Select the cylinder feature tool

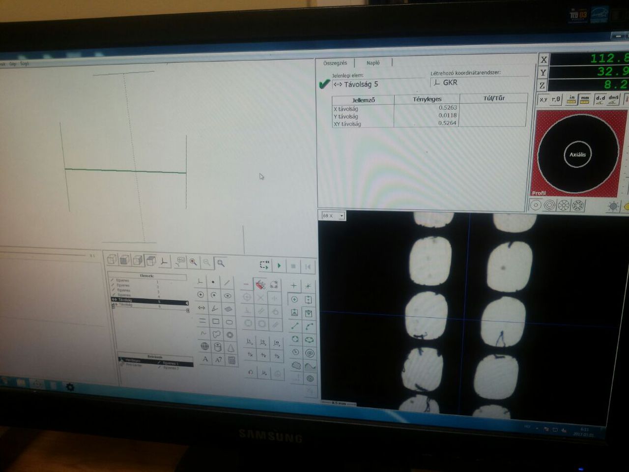click(x=218, y=347)
